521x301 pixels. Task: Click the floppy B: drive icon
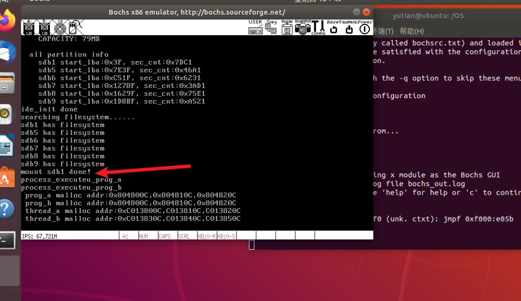44,27
